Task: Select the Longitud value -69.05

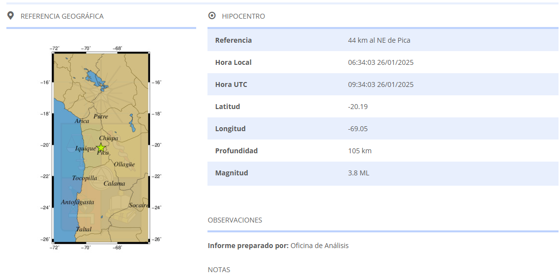Action: coord(357,129)
